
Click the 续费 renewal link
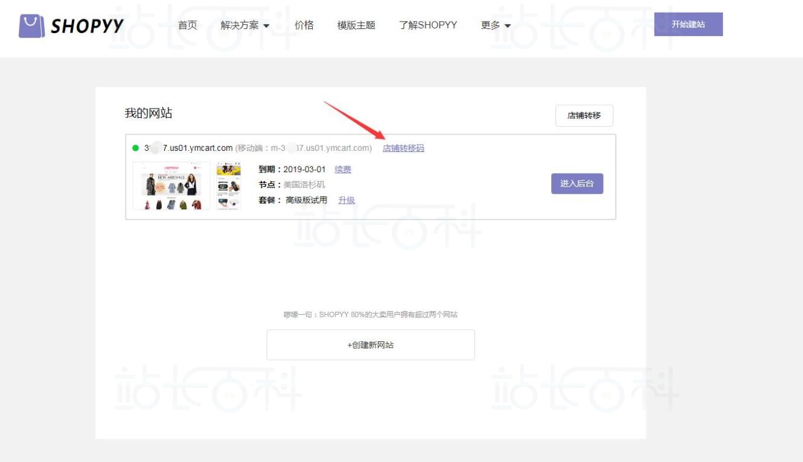point(343,169)
